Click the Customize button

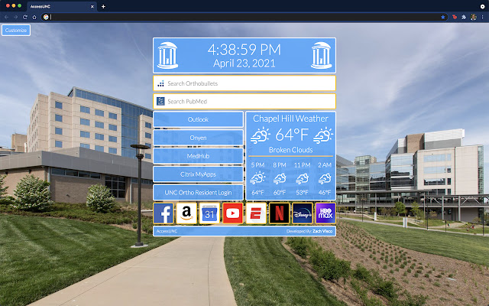[15, 31]
